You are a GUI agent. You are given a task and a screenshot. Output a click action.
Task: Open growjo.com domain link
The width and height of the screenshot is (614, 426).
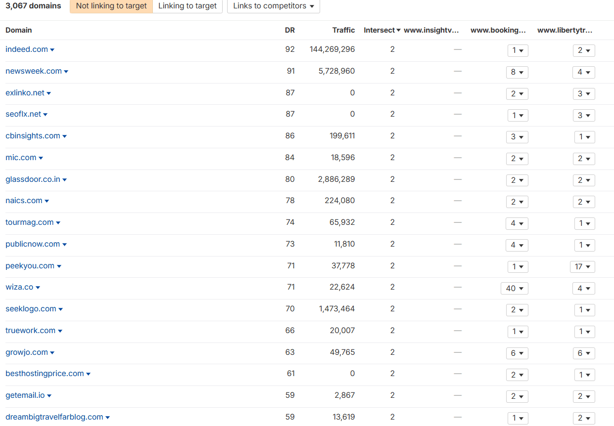pyautogui.click(x=27, y=352)
